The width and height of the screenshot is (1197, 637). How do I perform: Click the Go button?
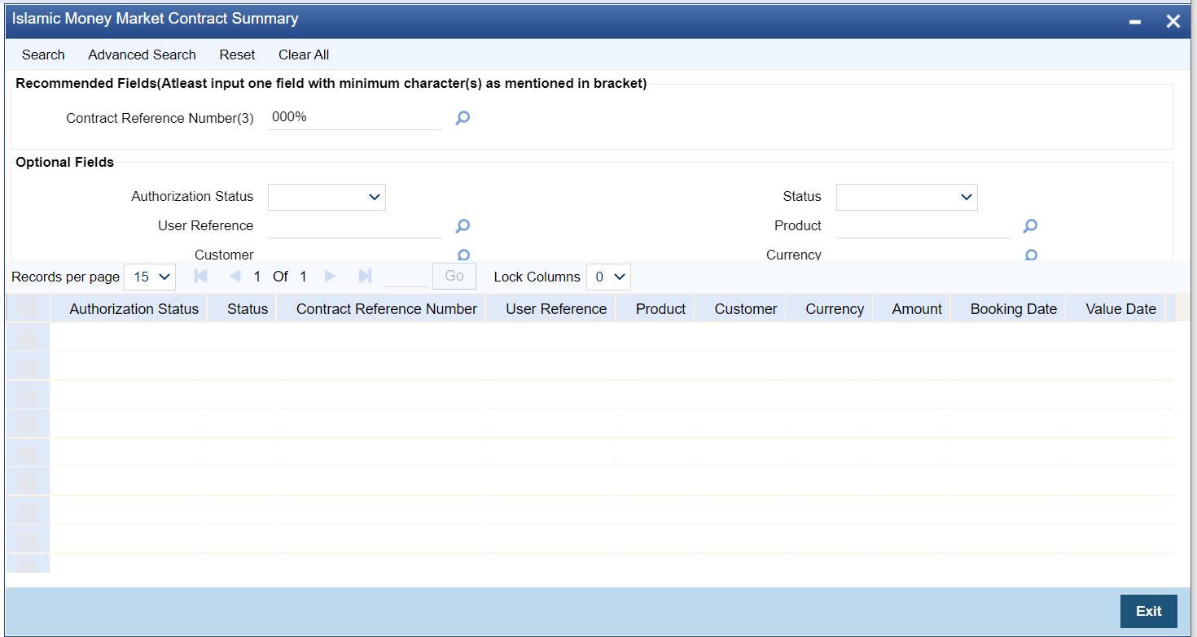tap(454, 276)
